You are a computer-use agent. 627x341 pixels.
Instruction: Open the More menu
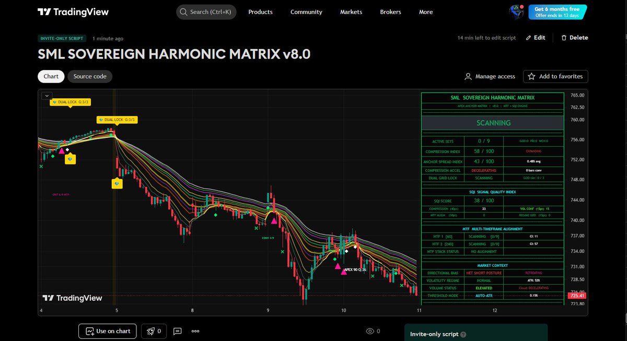[x=426, y=12]
